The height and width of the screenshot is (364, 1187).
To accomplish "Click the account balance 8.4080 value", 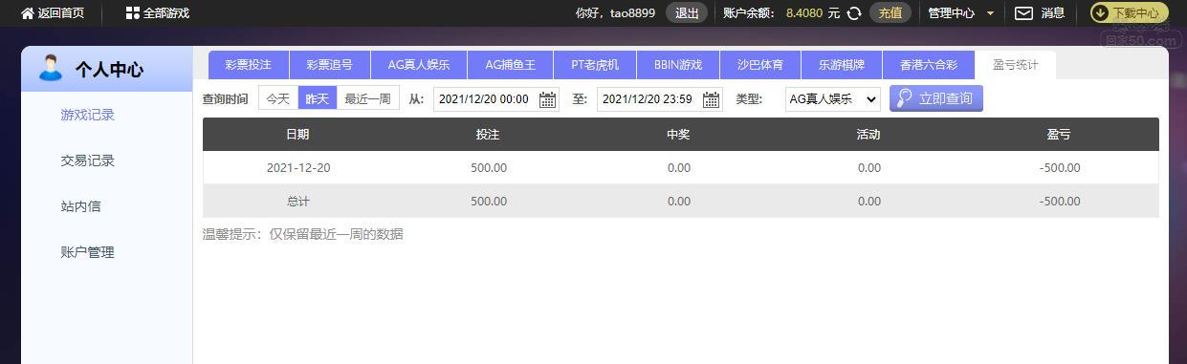I will click(x=804, y=13).
